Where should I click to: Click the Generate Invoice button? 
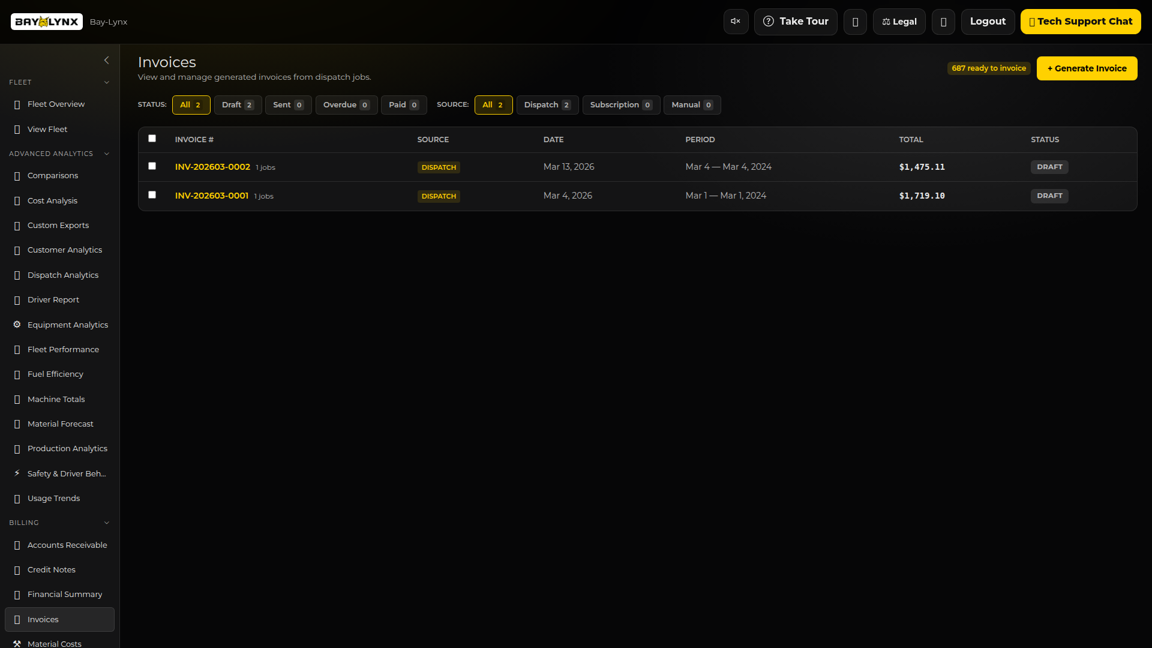coord(1087,68)
